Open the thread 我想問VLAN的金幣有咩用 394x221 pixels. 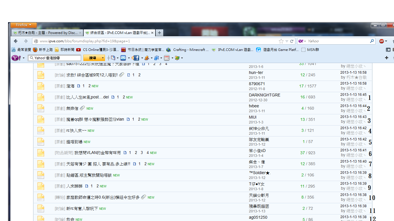tap(97, 153)
